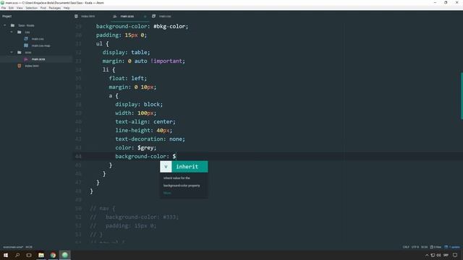Image resolution: width=463 pixels, height=260 pixels.
Task: Click the main.css file icon in tree
Action: [26, 39]
